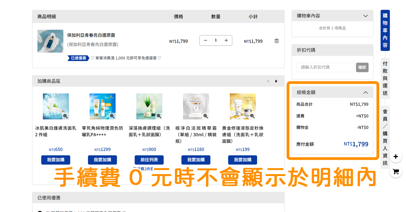Click the 保加利亞青春亮白還原露 product thumbnail
The image size is (406, 212).
(50, 41)
